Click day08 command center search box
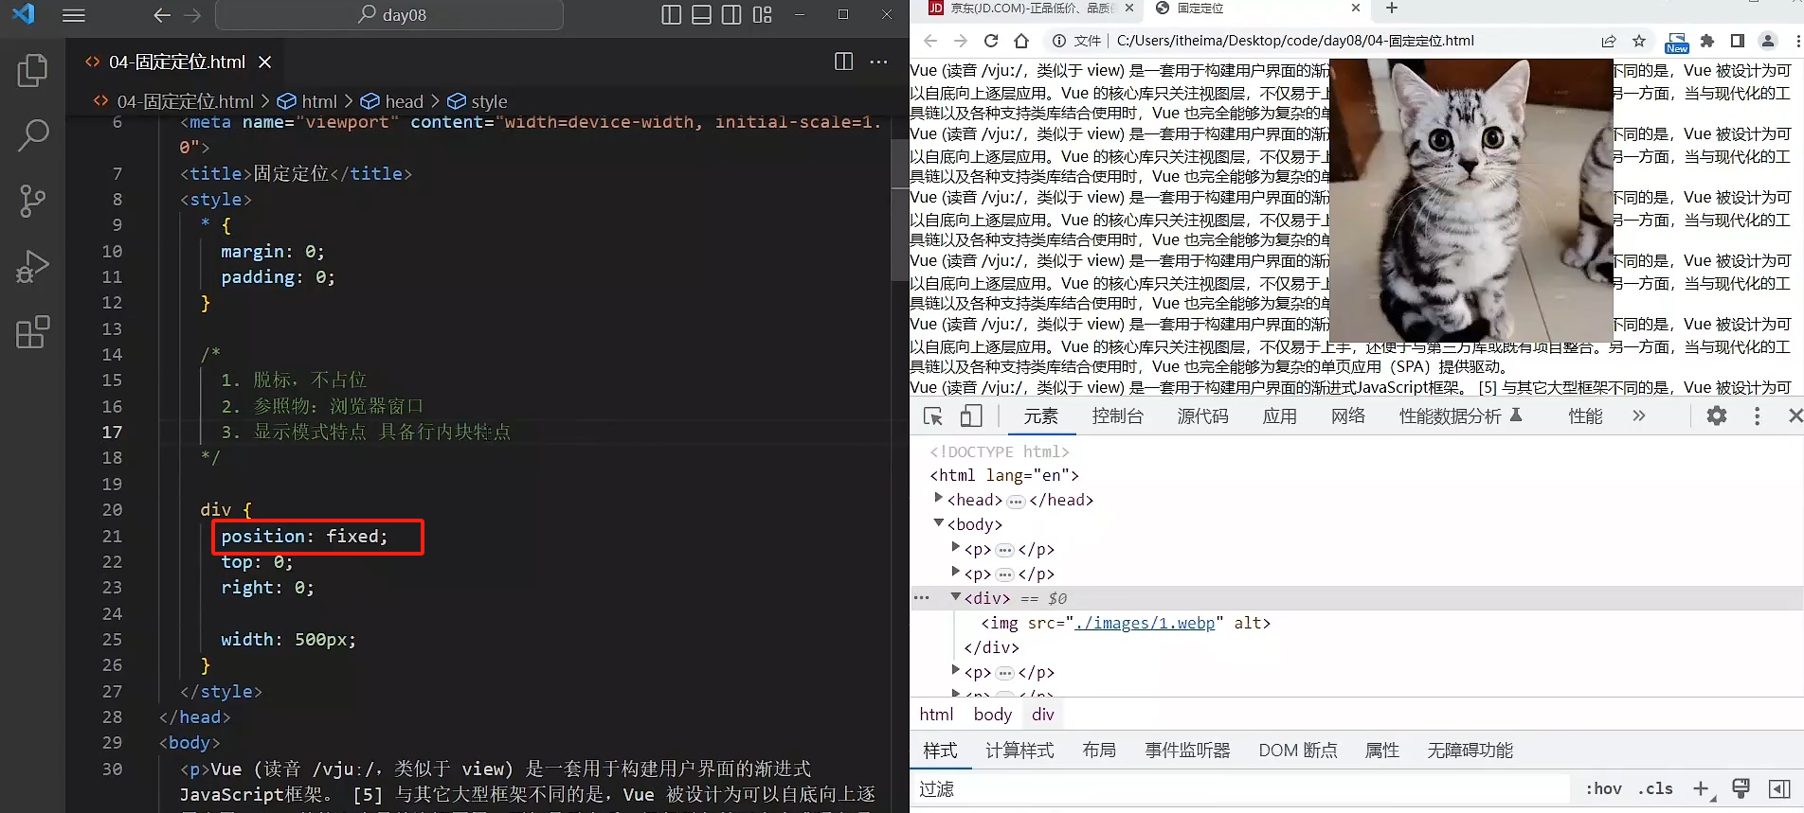1804x813 pixels. click(x=389, y=15)
